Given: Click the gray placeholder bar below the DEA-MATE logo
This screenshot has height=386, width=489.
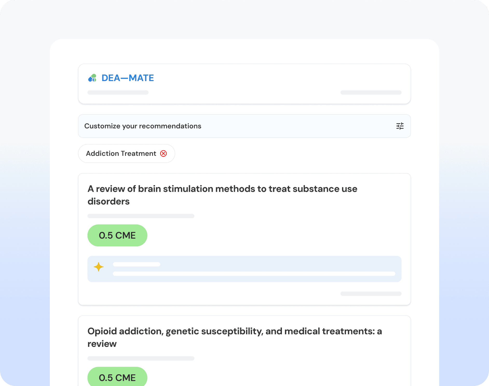Looking at the screenshot, I should pyautogui.click(x=118, y=93).
